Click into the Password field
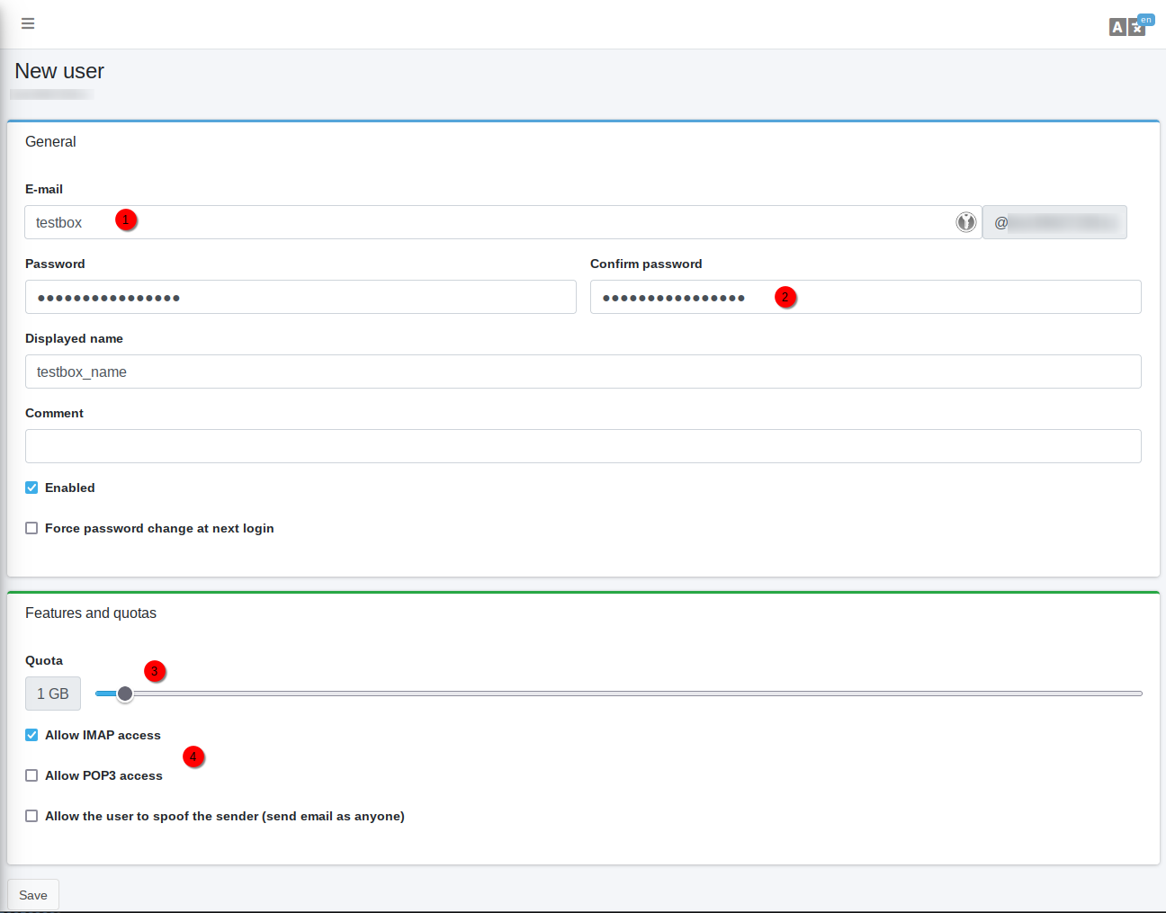The height and width of the screenshot is (913, 1166). pos(300,297)
